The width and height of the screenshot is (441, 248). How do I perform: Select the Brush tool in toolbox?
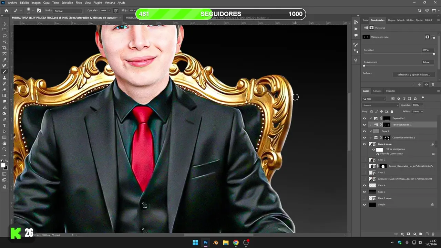click(4, 72)
